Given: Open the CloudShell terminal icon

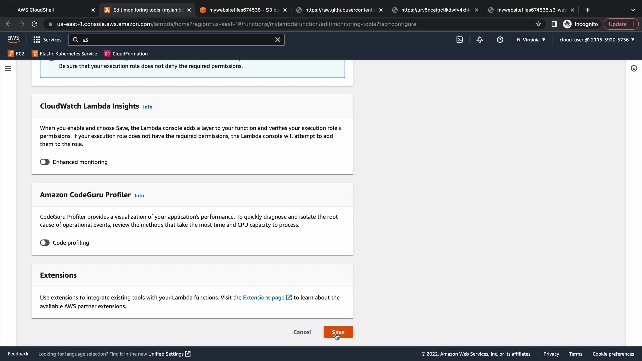Looking at the screenshot, I should [x=460, y=40].
